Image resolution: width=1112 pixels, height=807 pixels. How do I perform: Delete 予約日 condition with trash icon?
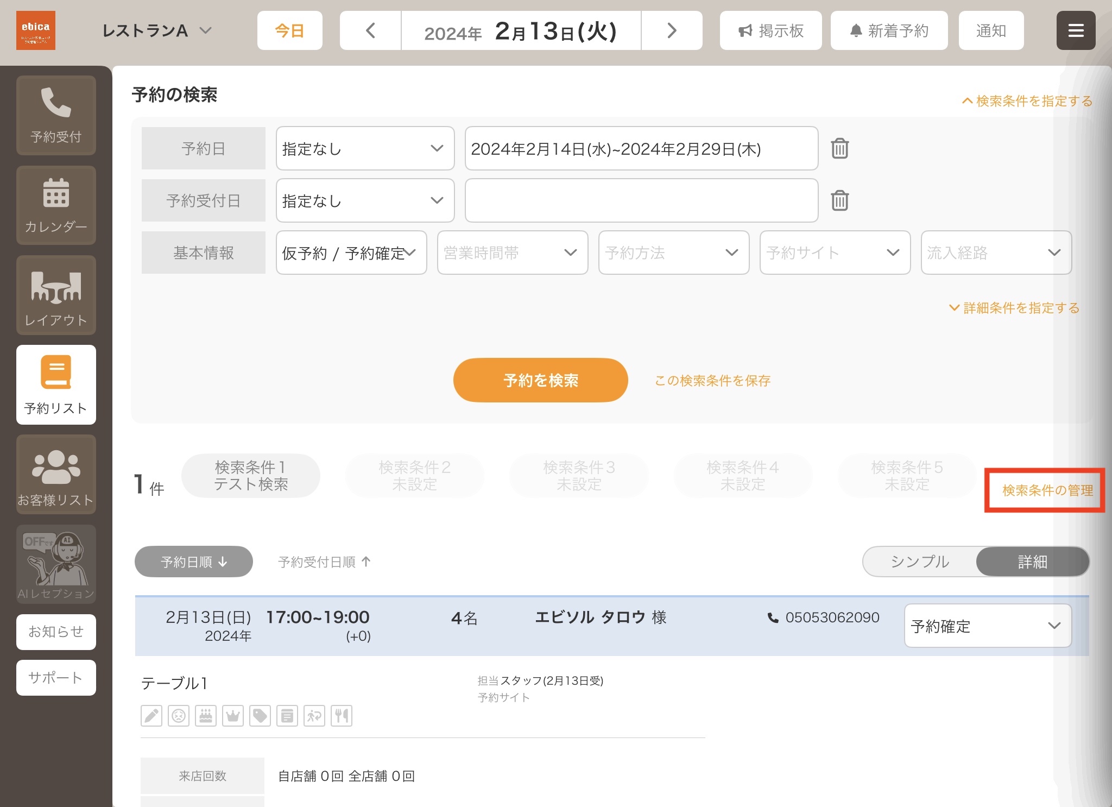(839, 148)
